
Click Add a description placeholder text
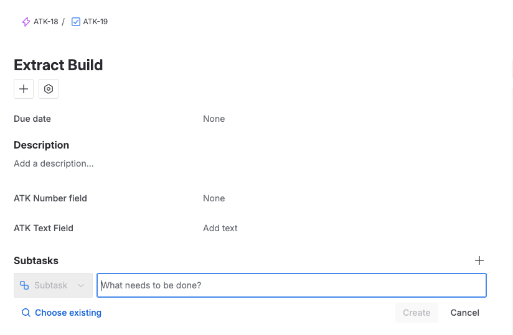coord(54,163)
